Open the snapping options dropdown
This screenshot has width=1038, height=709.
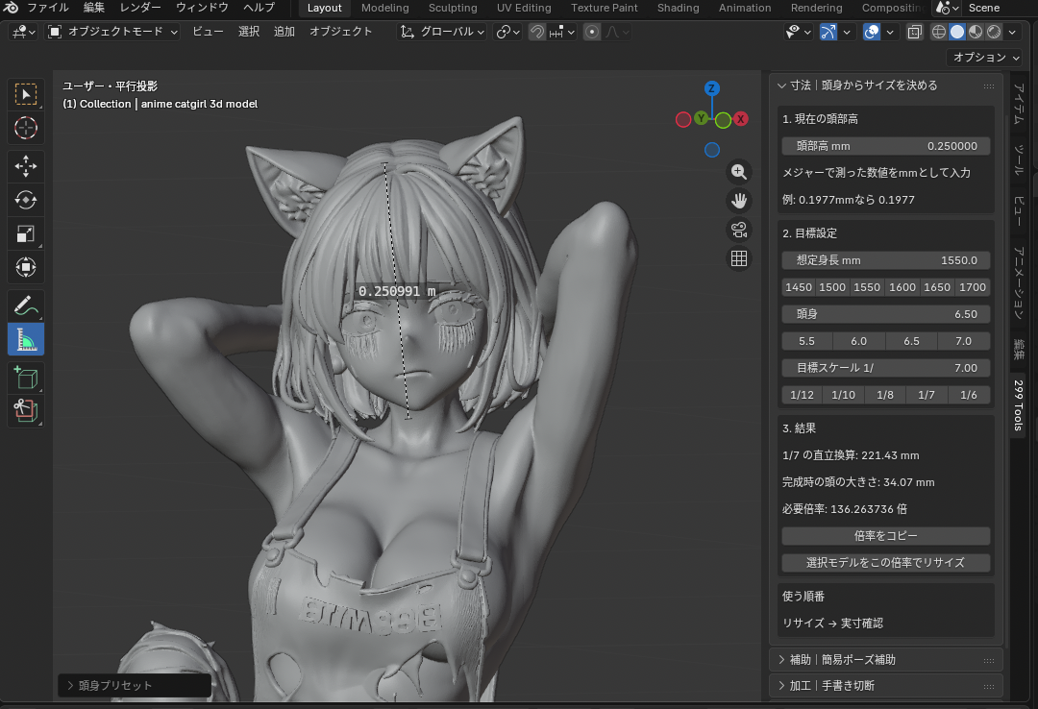point(562,32)
